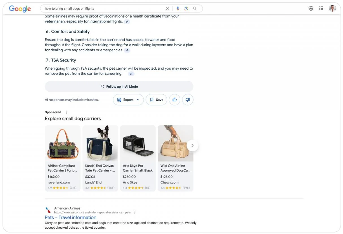Open Pets – Travel information link

pos(71,217)
